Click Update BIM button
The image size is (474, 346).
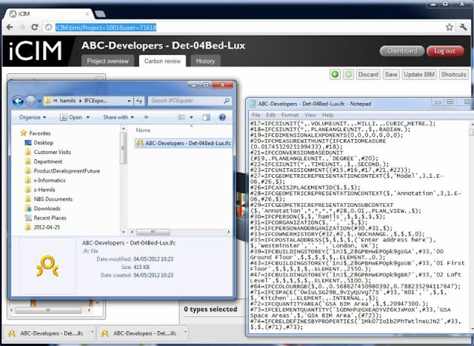(x=419, y=74)
